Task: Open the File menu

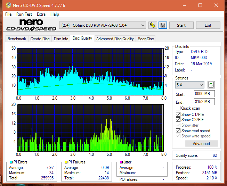Action: tap(8, 14)
